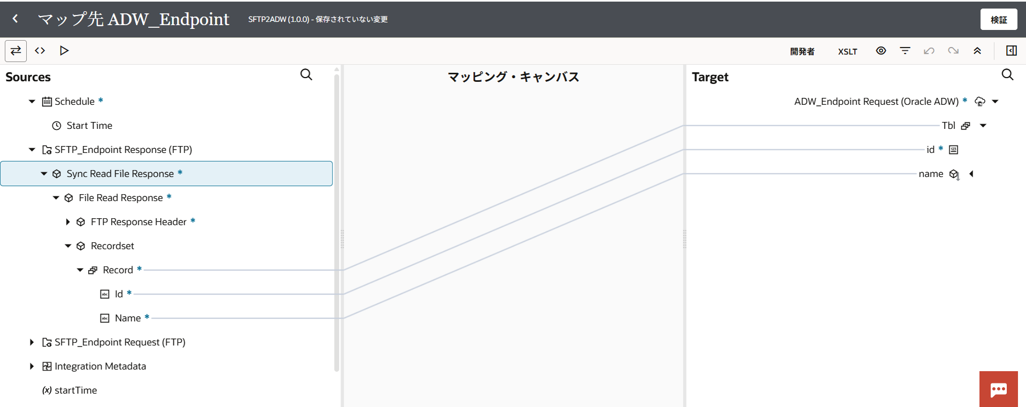1026x407 pixels.
Task: Click the Sync Read File Response cube icon
Action: click(x=57, y=174)
